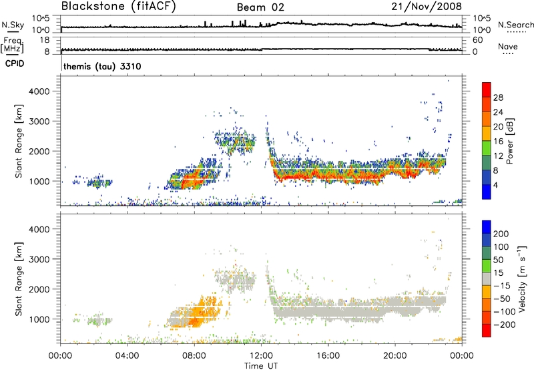
Task: Click the 100 label on Velocity colorbar
Action: point(501,247)
